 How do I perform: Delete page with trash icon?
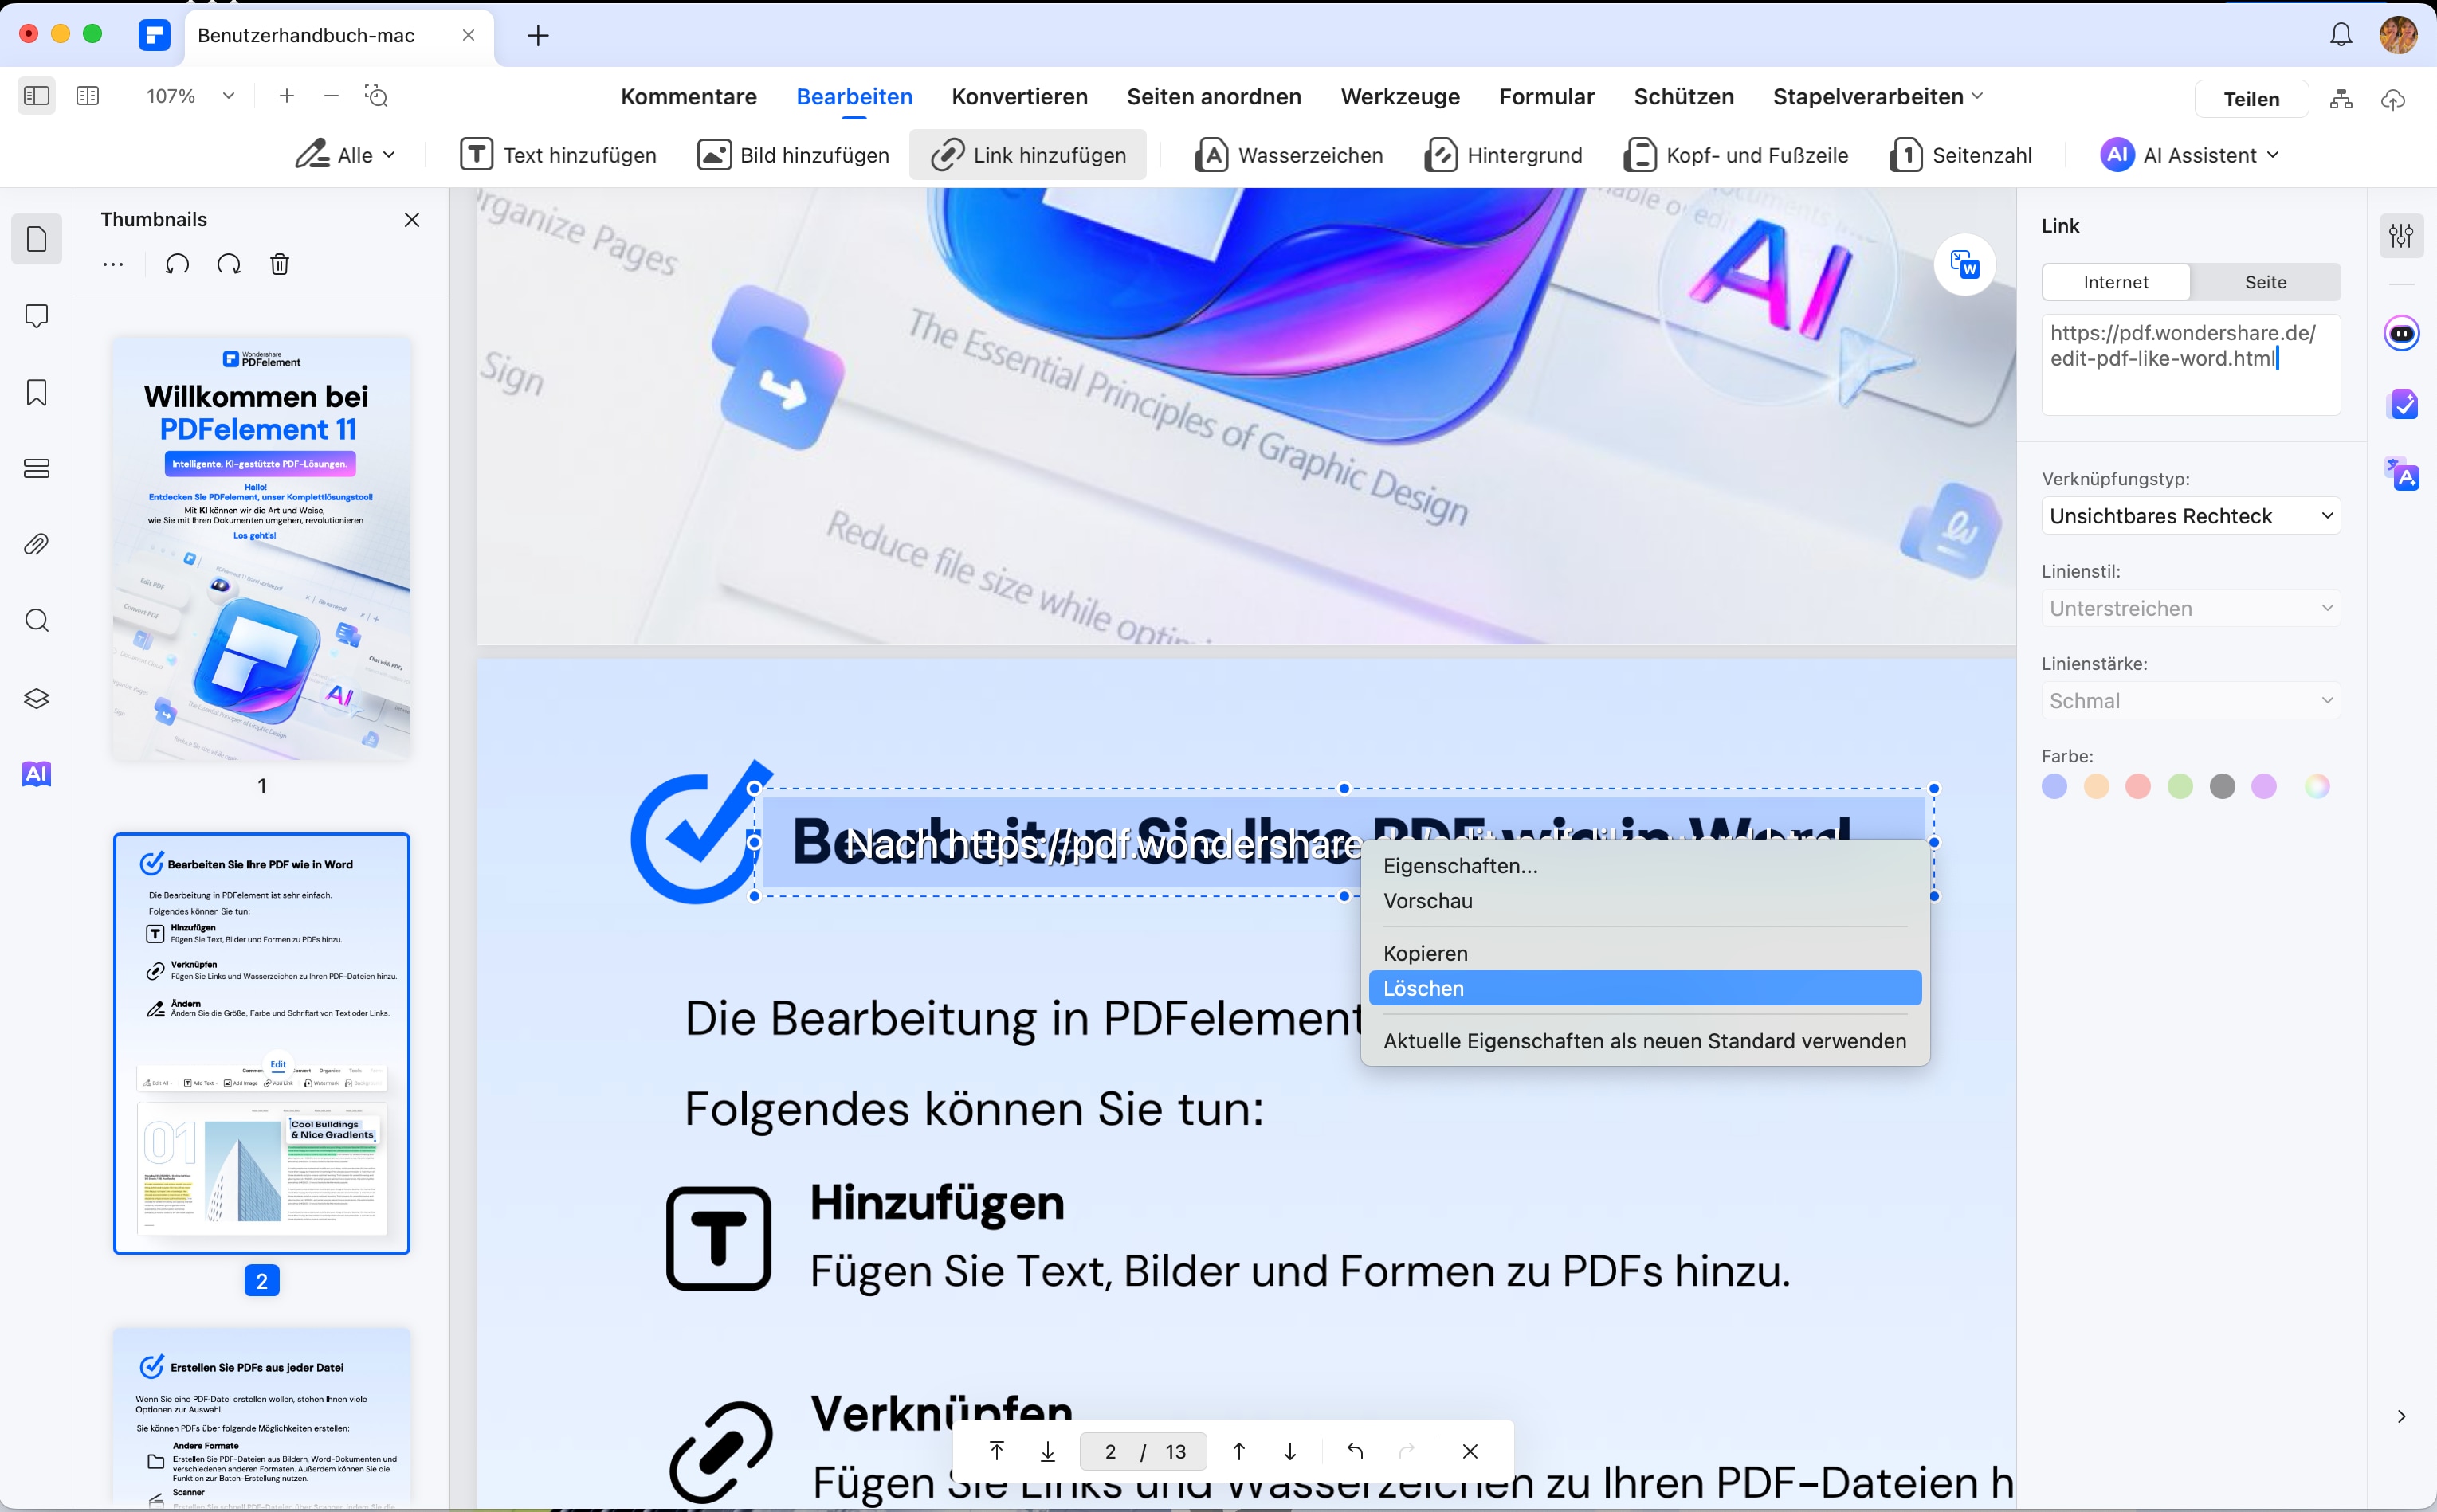[x=280, y=265]
